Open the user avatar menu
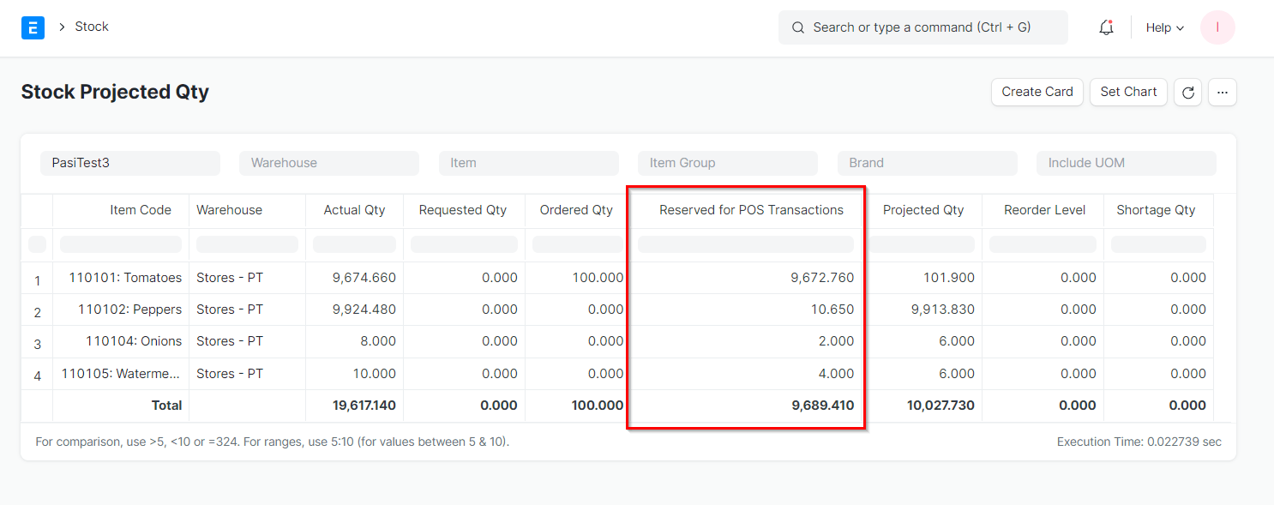This screenshot has height=505, width=1274. (1217, 27)
